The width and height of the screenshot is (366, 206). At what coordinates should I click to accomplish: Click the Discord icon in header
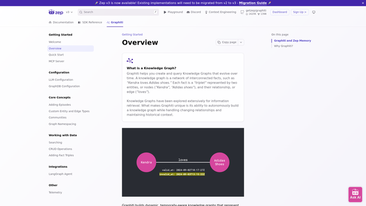pyautogui.click(x=188, y=12)
